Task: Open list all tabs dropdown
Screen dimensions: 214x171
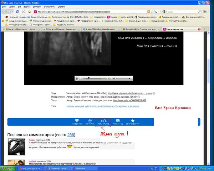Action: (x=208, y=29)
